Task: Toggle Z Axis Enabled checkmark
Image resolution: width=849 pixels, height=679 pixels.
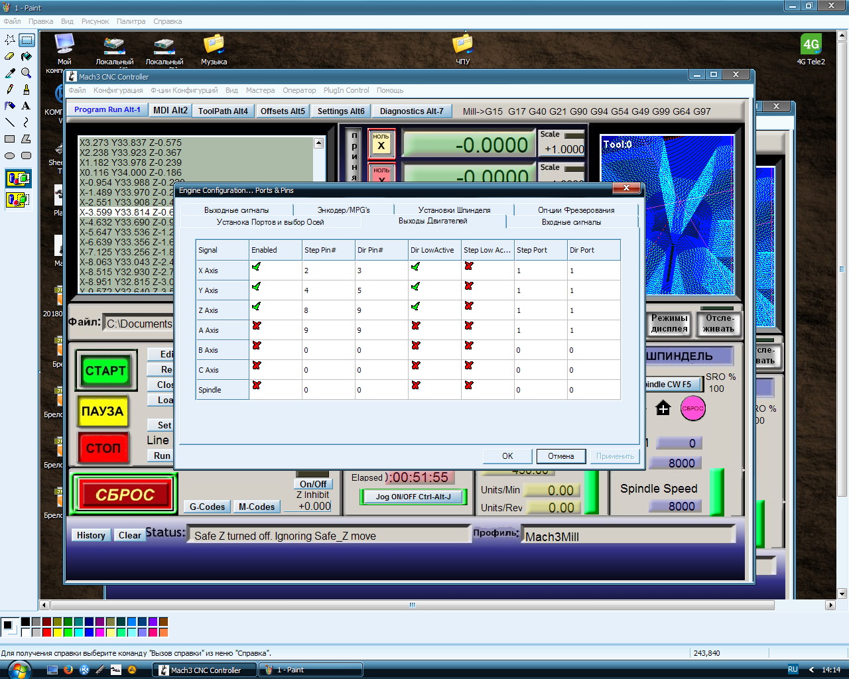Action: pos(257,306)
